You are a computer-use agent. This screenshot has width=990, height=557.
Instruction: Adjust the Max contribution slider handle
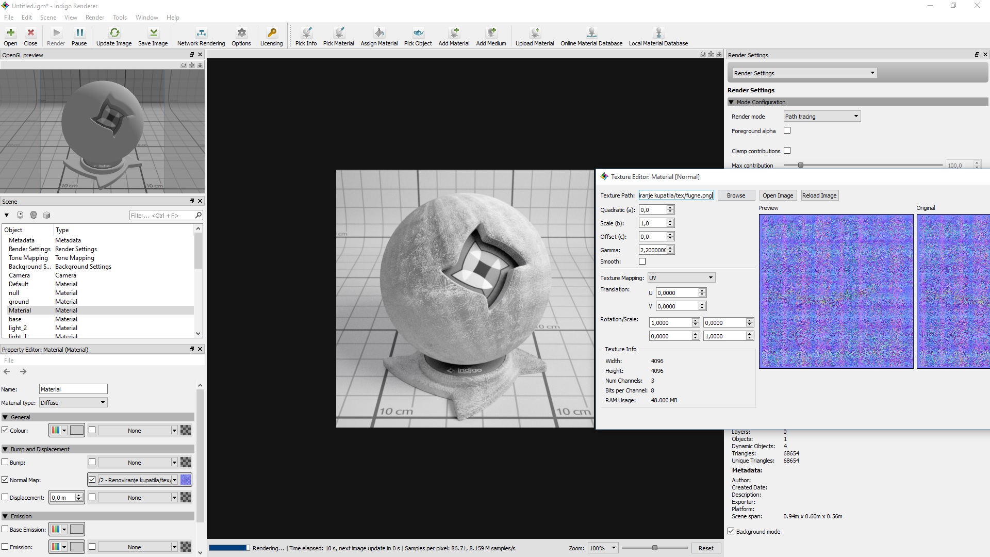tap(801, 165)
